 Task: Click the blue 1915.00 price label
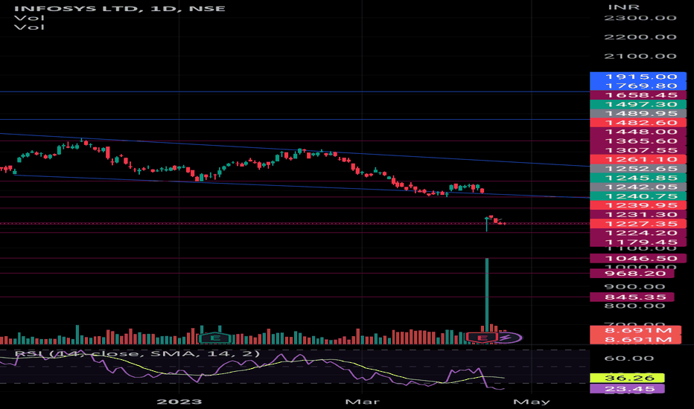coord(638,77)
